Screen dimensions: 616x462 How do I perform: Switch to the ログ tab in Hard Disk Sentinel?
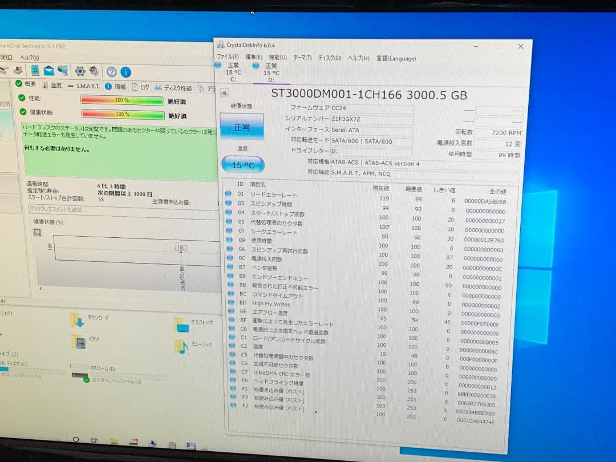(141, 87)
